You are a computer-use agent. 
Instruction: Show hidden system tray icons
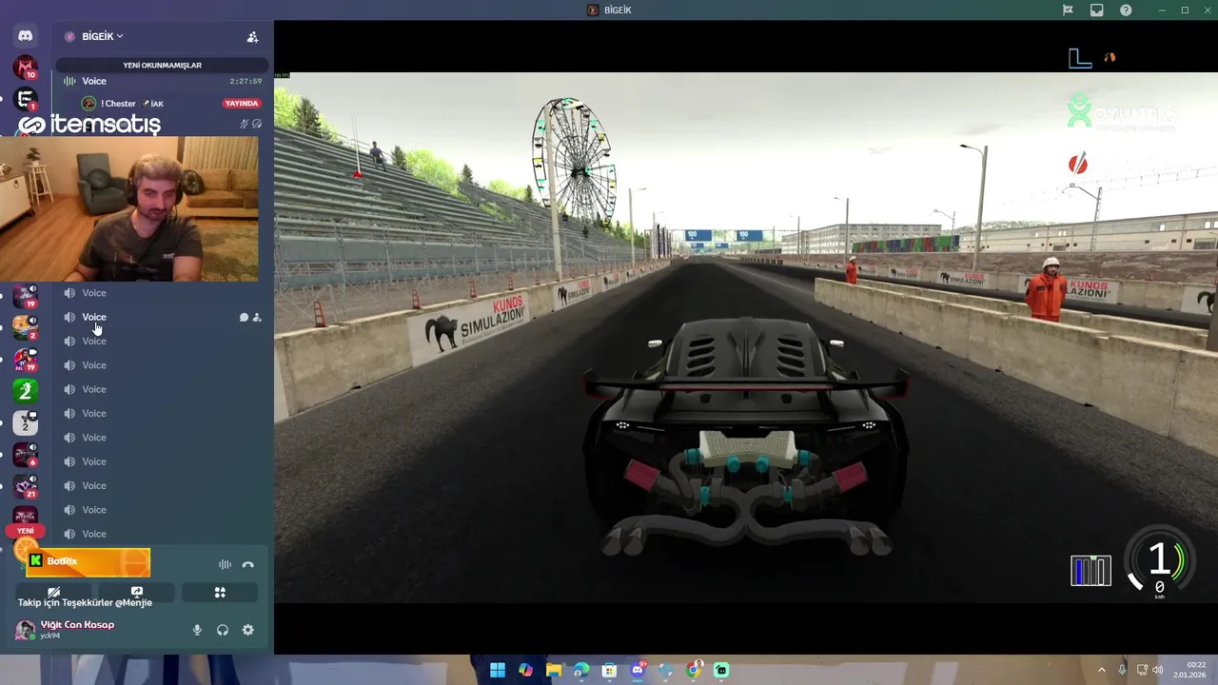[1102, 670]
